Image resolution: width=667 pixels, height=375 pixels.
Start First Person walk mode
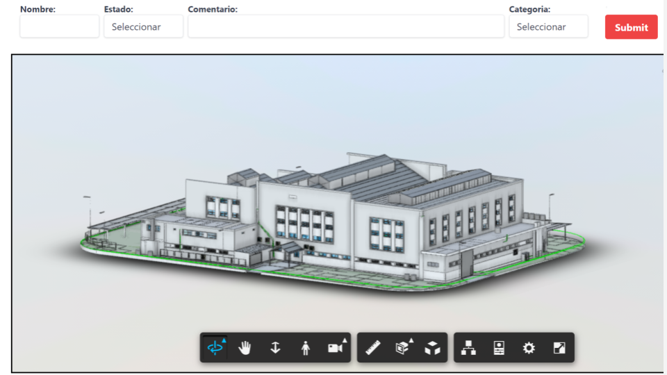coord(306,348)
